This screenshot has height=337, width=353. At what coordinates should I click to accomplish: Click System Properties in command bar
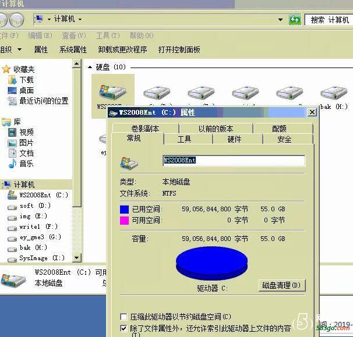pyautogui.click(x=73, y=49)
